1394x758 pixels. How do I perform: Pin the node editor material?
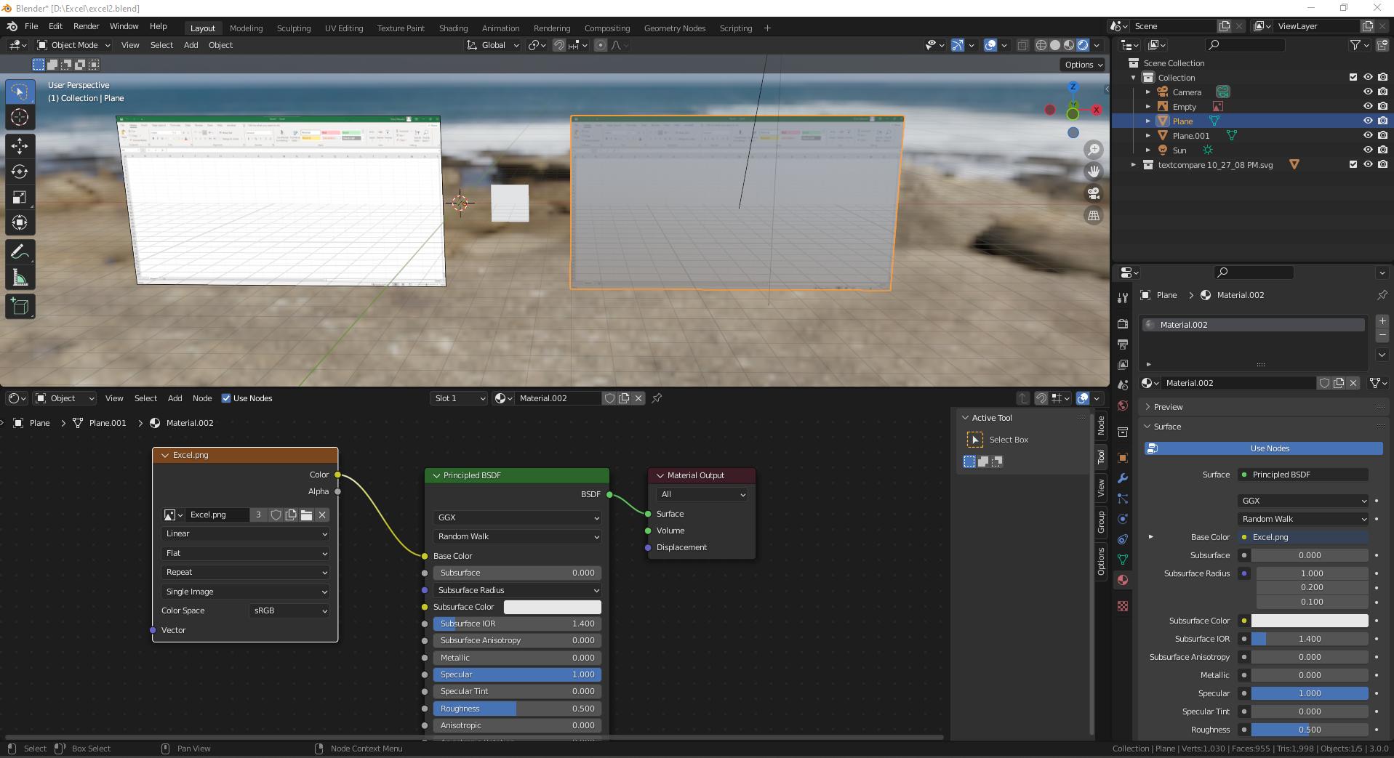[657, 398]
